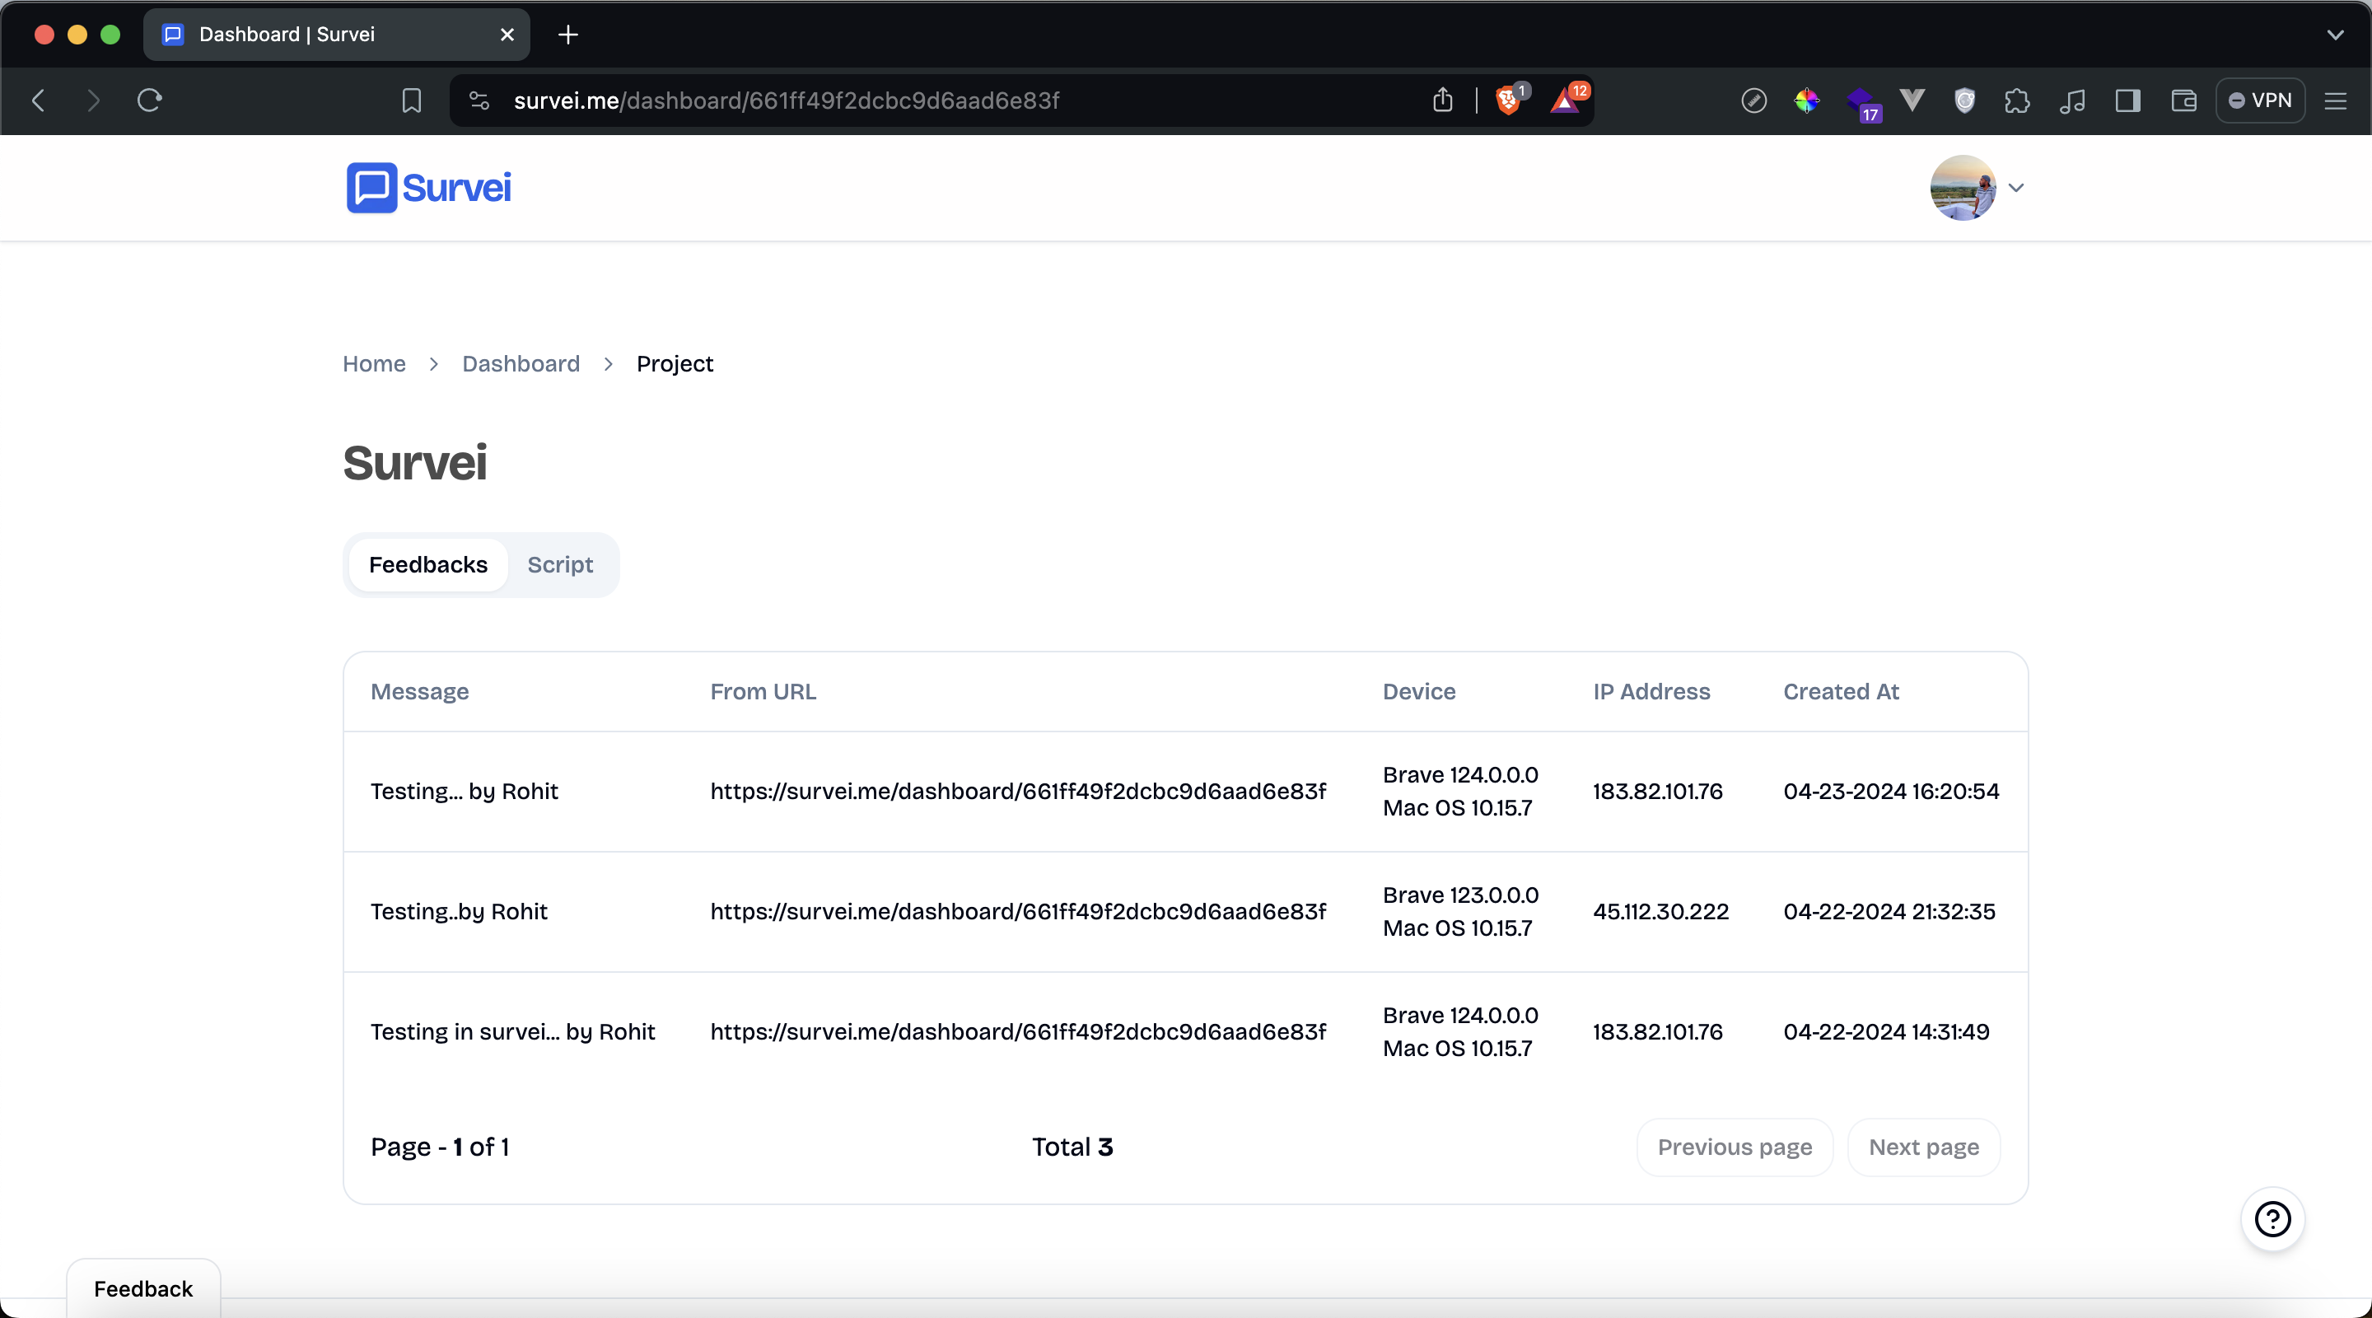Click the compass-style extension icon
This screenshot has height=1318, width=2372.
click(x=1753, y=100)
